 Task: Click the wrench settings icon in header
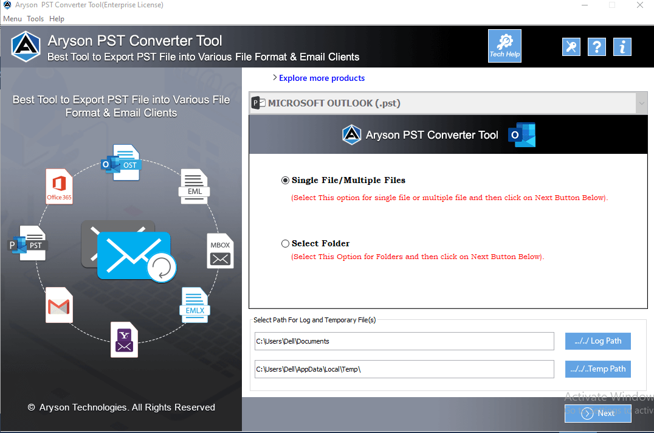click(571, 47)
